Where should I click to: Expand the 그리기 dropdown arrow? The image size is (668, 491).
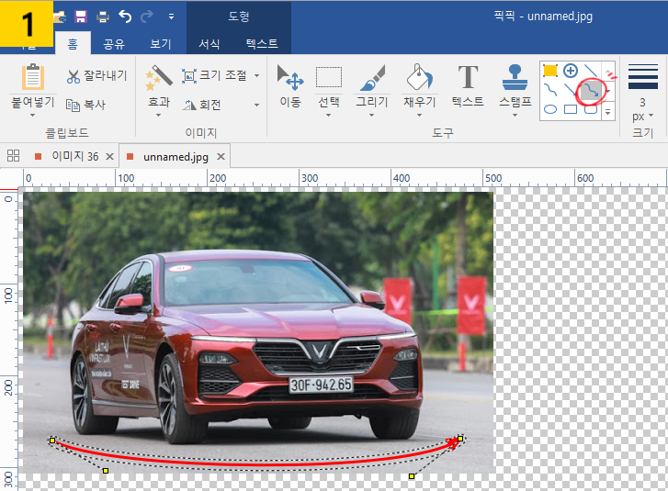(x=372, y=115)
